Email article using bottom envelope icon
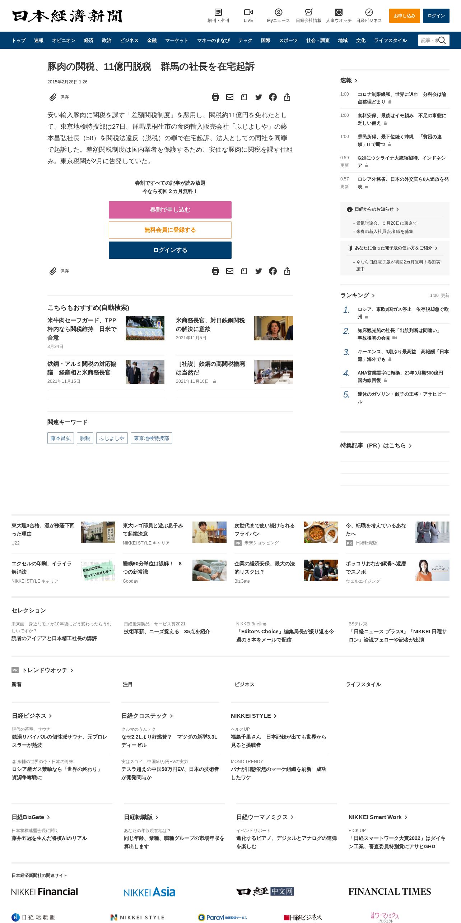This screenshot has width=461, height=923. [230, 271]
